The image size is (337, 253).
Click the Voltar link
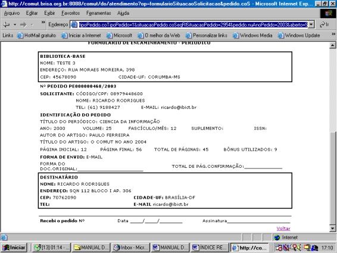tap(283, 228)
